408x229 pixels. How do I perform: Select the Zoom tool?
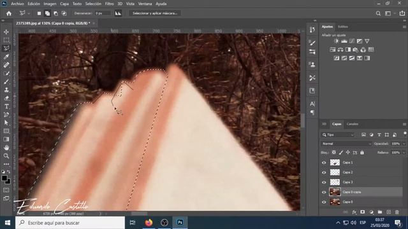tap(6, 156)
